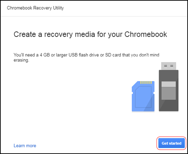
Task: Click the dark bottom body of USB drive
Action: click(x=169, y=105)
